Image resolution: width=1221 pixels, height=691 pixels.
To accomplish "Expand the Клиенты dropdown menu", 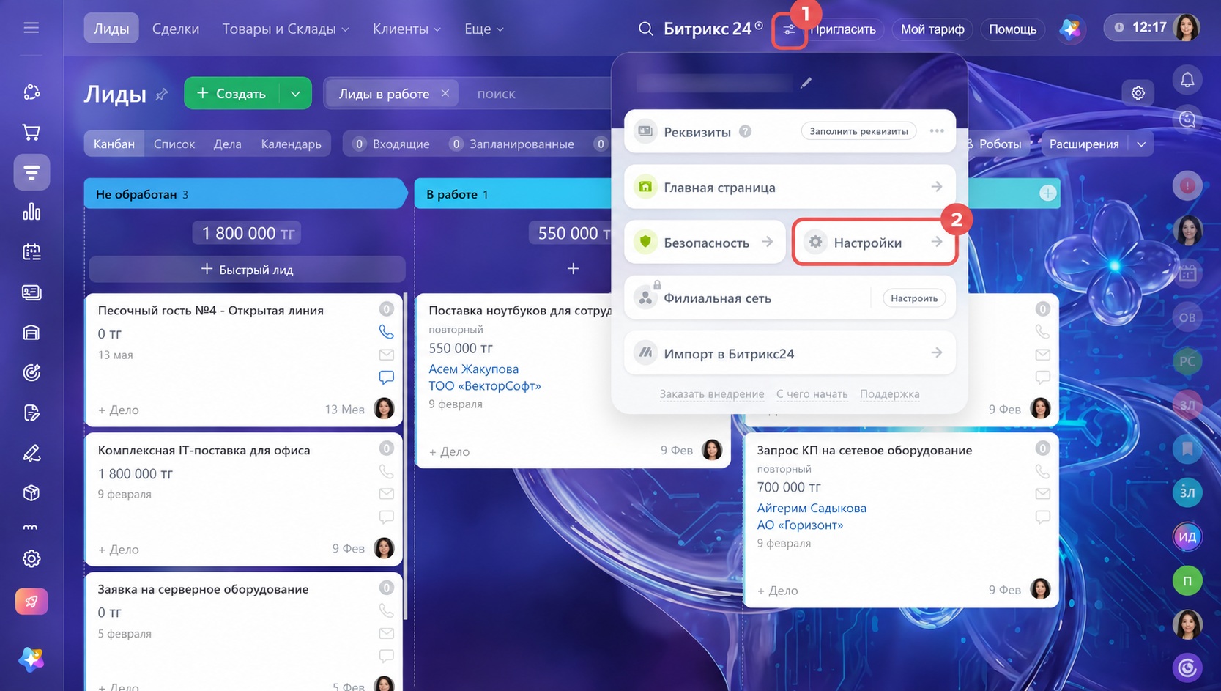I will 407,29.
